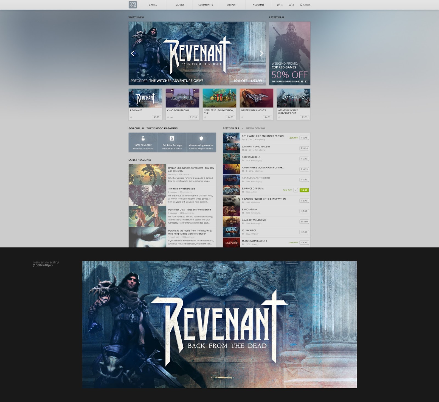Open the Ten million Witchers sold headline
Screen dimensions: 439x402
182,189
